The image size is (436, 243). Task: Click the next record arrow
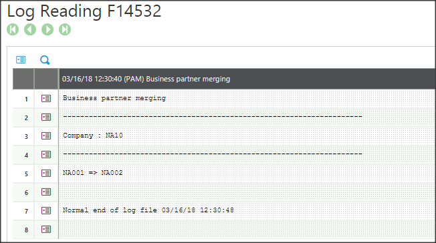coord(47,29)
